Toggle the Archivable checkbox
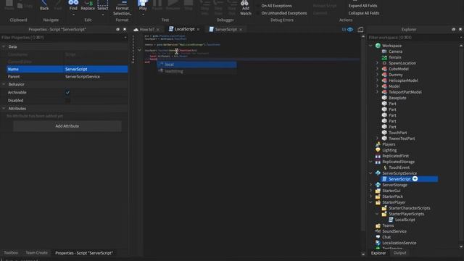464x261 pixels. [67, 92]
